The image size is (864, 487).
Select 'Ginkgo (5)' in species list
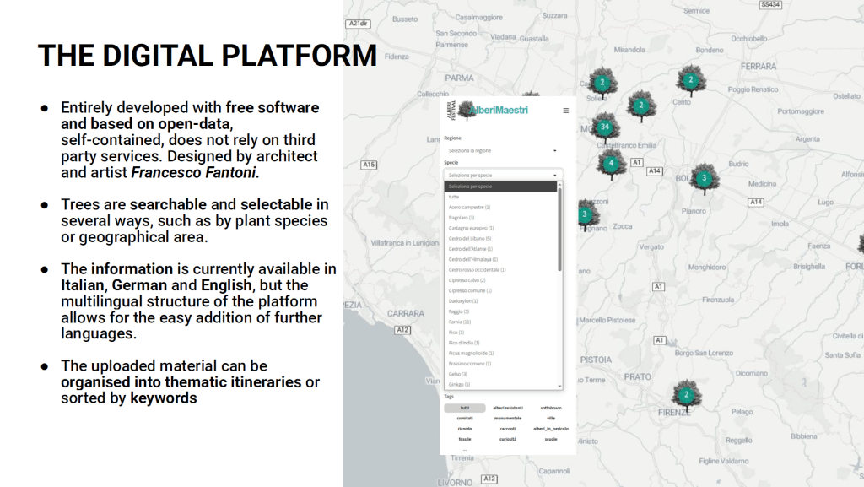[x=460, y=384]
